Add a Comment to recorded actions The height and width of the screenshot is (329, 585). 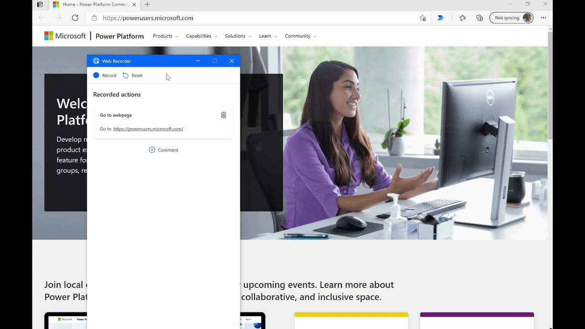164,150
